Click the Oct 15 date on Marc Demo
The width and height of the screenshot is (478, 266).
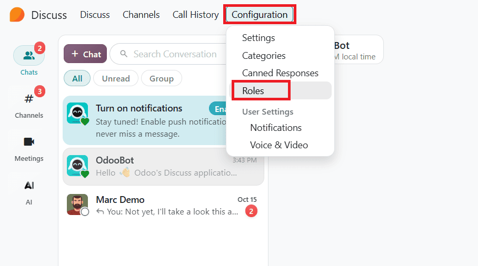(x=247, y=199)
